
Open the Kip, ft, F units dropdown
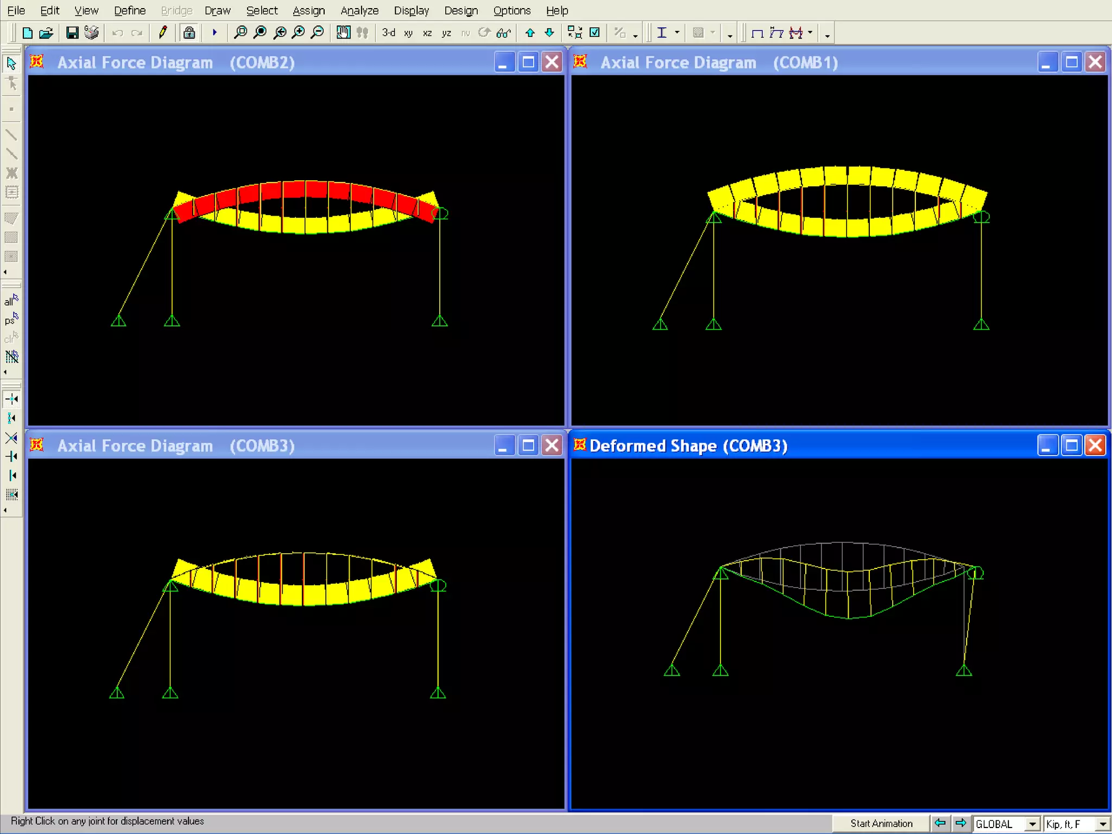tap(1102, 824)
